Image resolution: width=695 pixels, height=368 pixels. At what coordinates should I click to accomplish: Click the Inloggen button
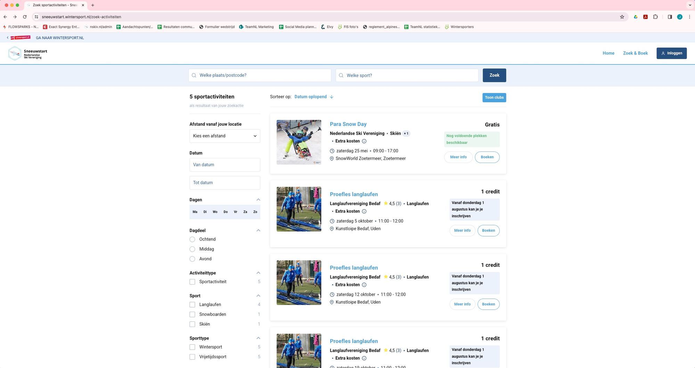[x=671, y=53]
